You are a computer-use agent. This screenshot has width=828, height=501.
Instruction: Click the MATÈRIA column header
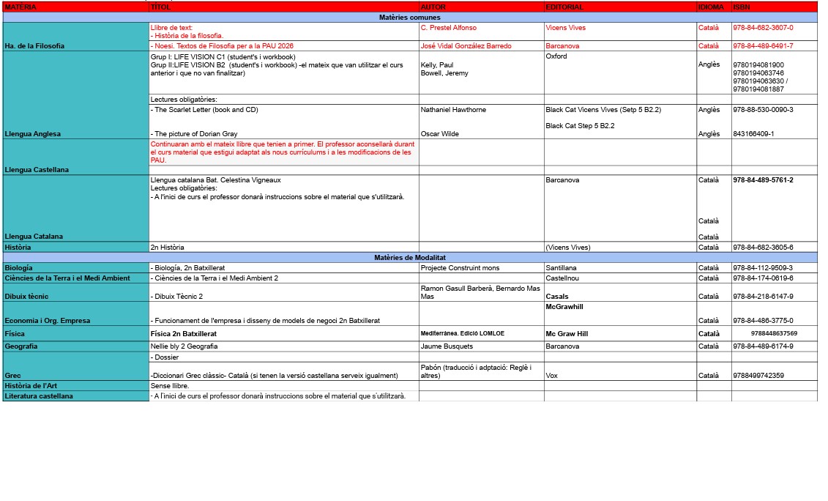20,7
